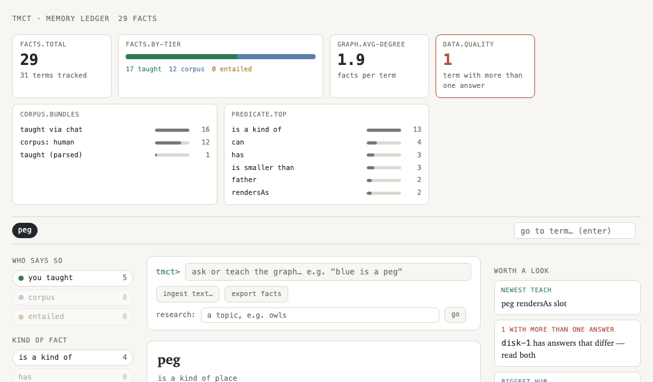Image resolution: width=653 pixels, height=382 pixels.
Task: Click the 'is a kind of' count bar
Action: (x=383, y=130)
